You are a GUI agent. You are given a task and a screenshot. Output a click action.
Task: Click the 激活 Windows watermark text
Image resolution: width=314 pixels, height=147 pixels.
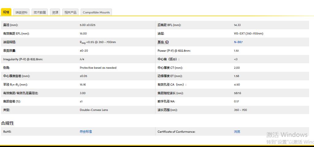287,135
